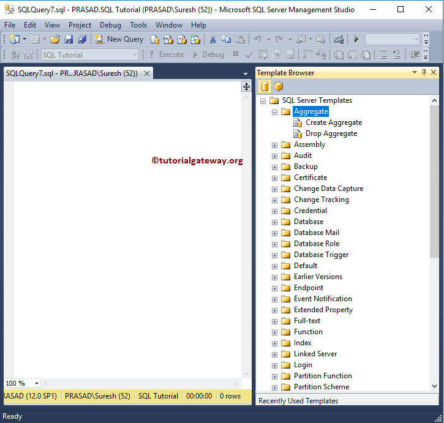This screenshot has height=423, width=444.
Task: Switch output to Results to Grid
Action: coord(352,54)
